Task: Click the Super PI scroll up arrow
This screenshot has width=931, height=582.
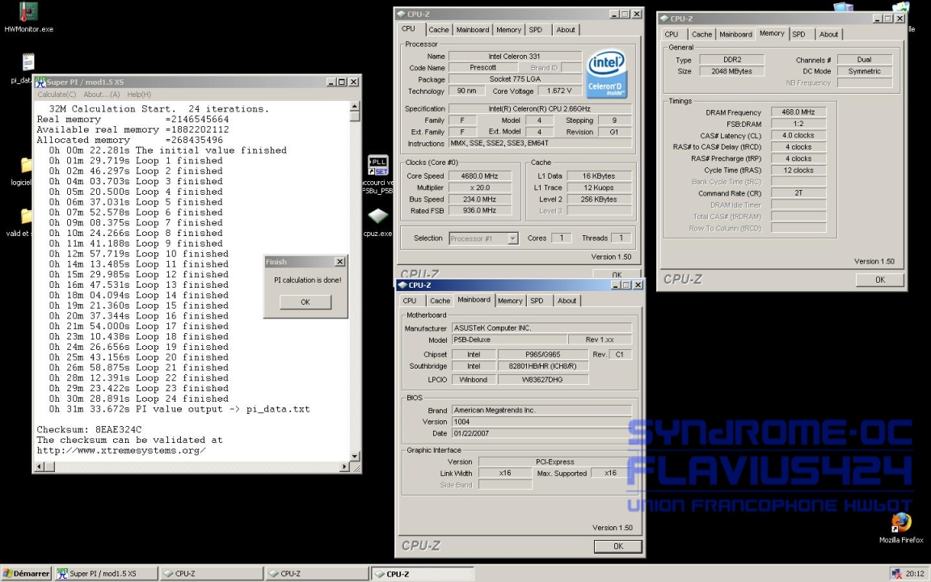Action: [355, 107]
